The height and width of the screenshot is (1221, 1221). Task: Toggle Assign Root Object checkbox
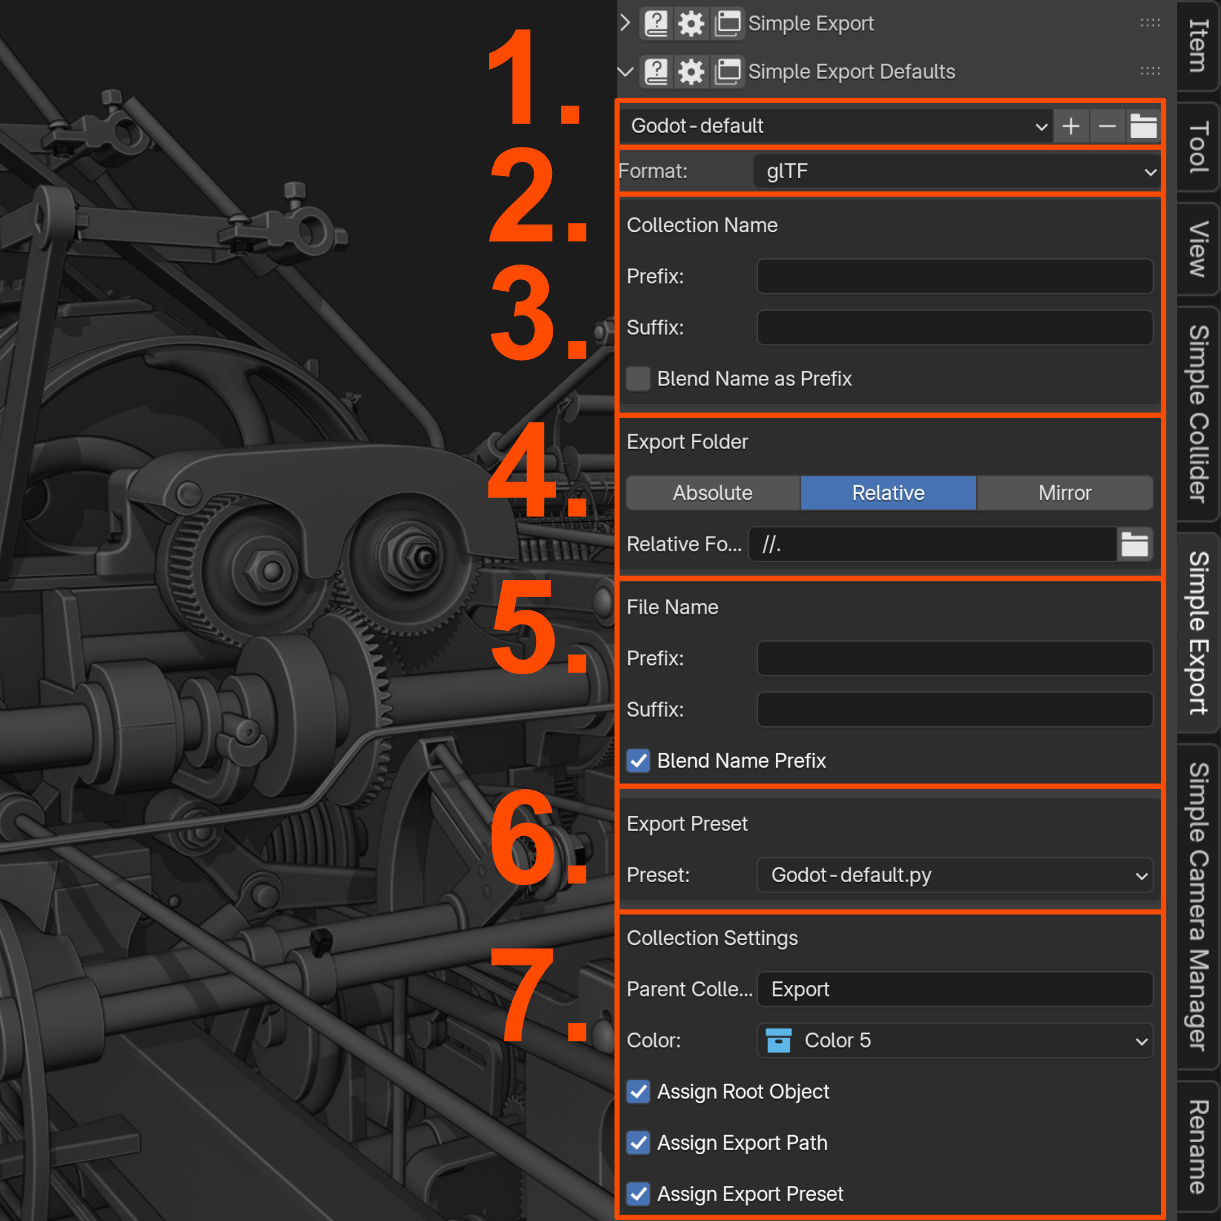point(638,1091)
